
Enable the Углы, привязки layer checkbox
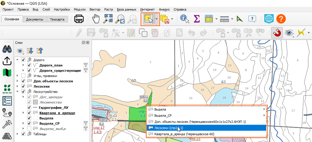[23, 76]
